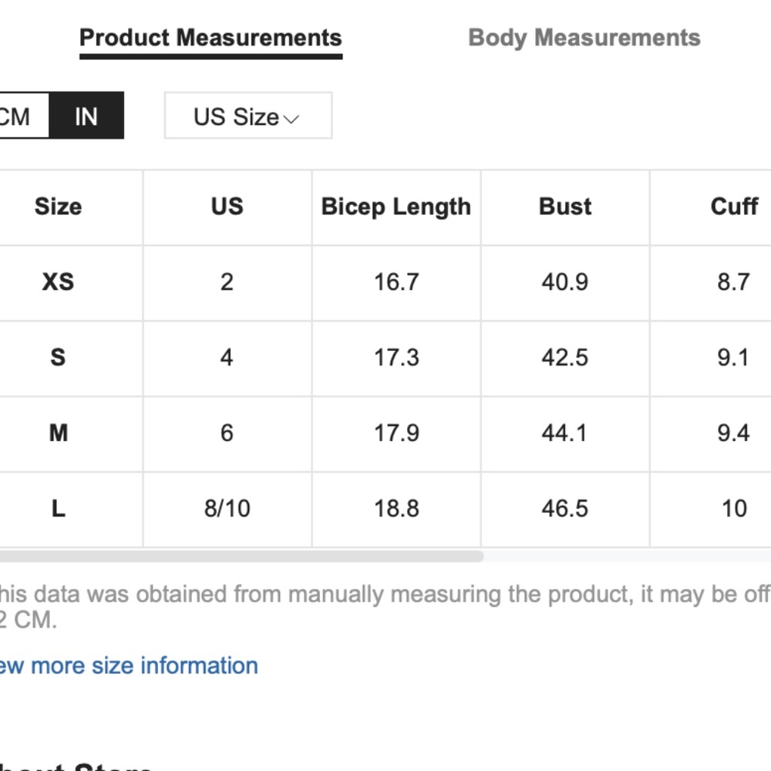Switch to Product Measurements tab
This screenshot has height=771, width=771.
click(210, 38)
